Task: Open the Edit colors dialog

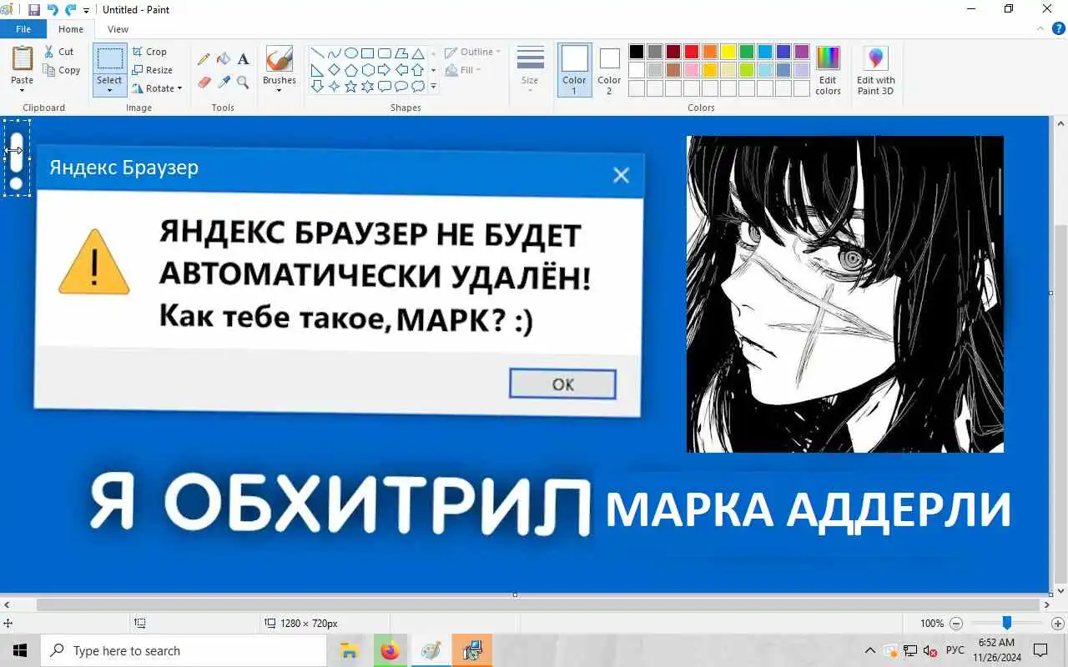Action: [828, 70]
